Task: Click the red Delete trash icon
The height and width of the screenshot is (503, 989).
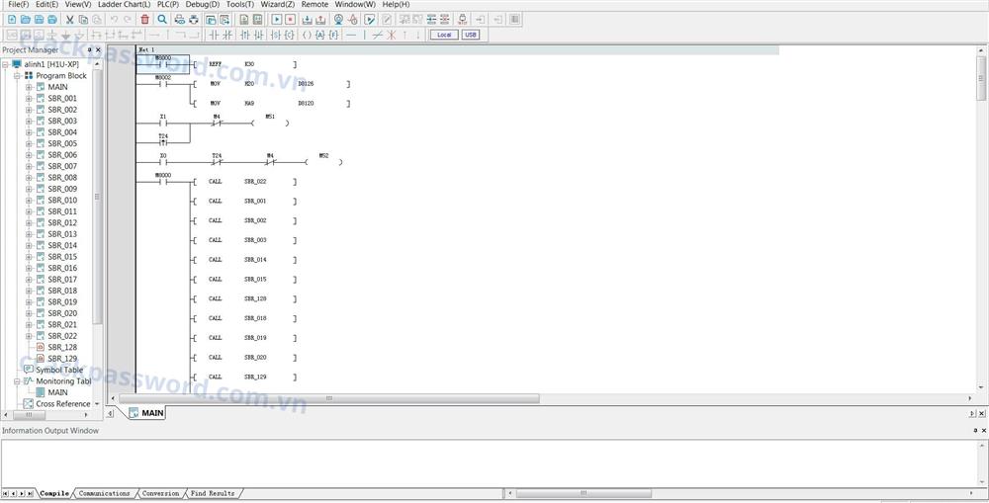Action: (x=144, y=20)
